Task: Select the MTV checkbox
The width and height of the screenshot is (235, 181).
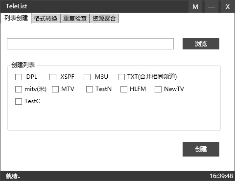Action: (x=55, y=89)
